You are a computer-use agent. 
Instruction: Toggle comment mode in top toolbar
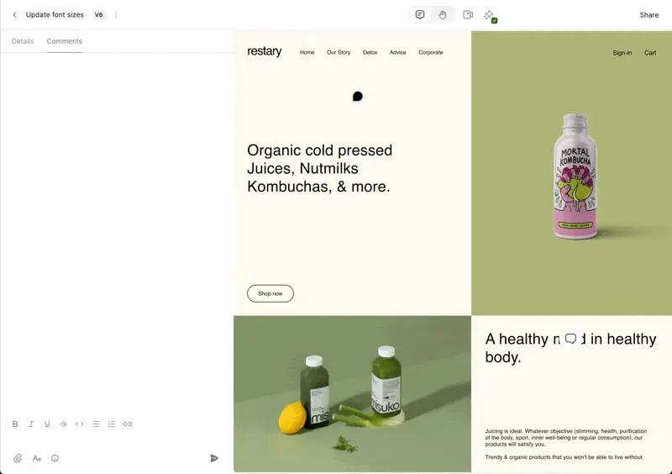(x=420, y=15)
